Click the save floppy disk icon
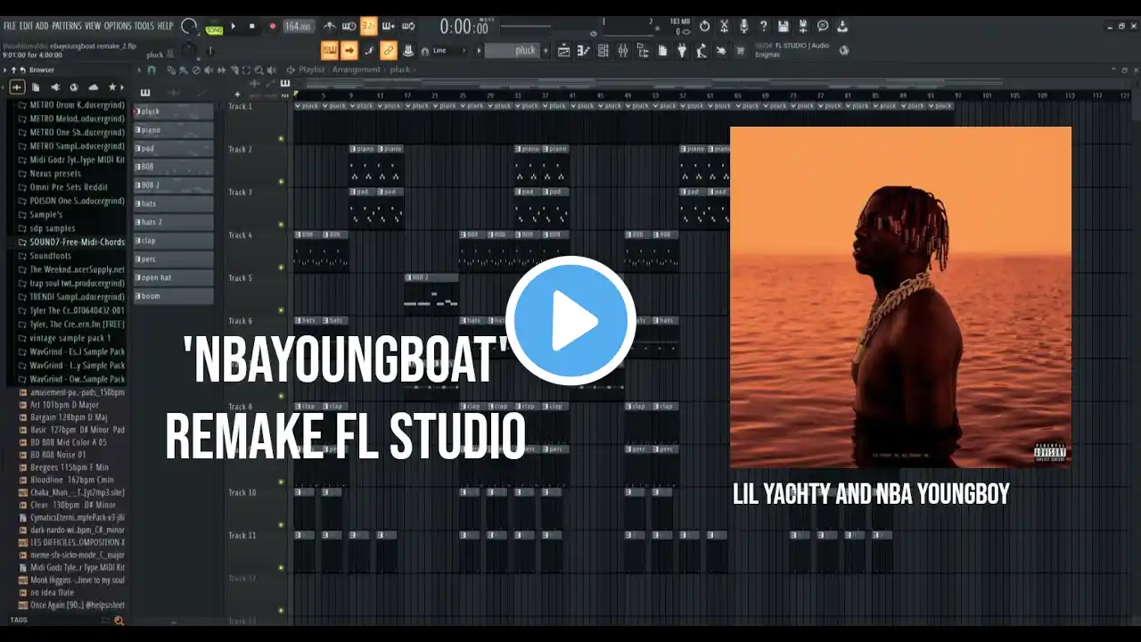Image resolution: width=1141 pixels, height=642 pixels. click(783, 27)
